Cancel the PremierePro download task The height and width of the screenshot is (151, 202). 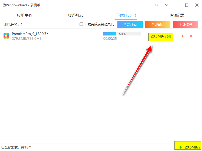pyautogui.click(x=191, y=36)
